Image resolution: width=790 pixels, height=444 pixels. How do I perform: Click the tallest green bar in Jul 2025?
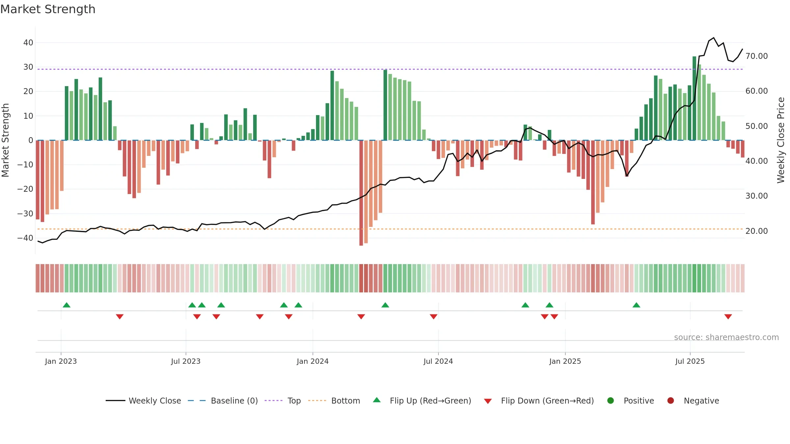(694, 98)
